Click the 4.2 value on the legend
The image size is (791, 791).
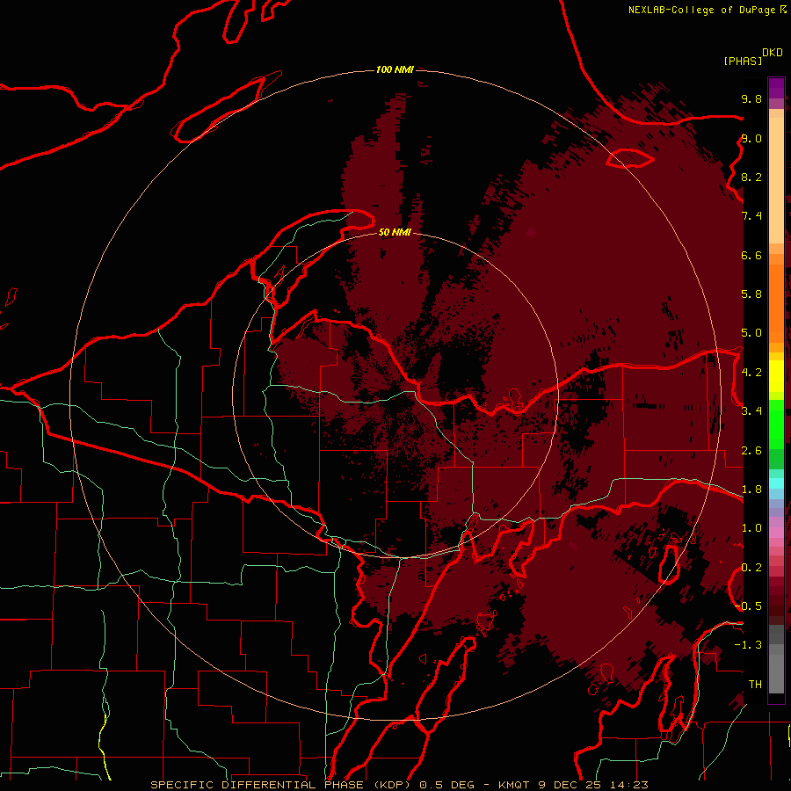(751, 373)
